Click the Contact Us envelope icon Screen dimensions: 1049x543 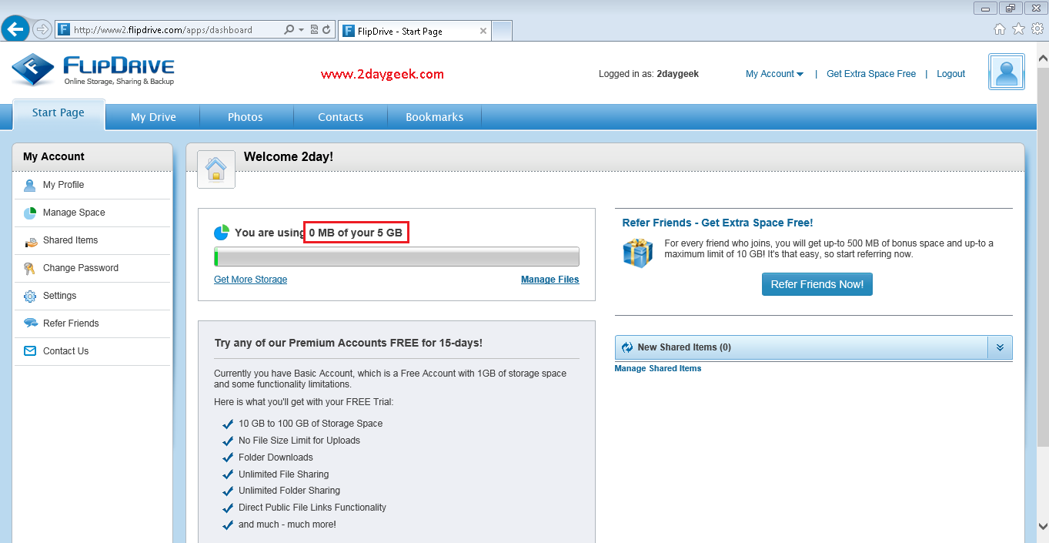[x=30, y=351]
